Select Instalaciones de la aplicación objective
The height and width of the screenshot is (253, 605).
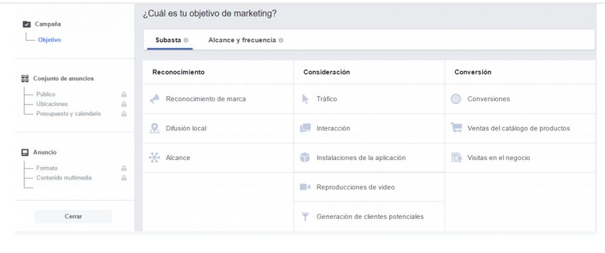pos(369,157)
